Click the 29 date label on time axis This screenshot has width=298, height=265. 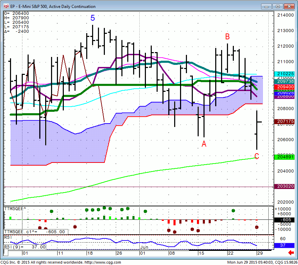[260, 253]
